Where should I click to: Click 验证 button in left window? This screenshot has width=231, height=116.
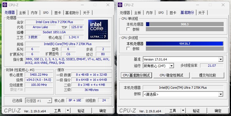[81, 111]
